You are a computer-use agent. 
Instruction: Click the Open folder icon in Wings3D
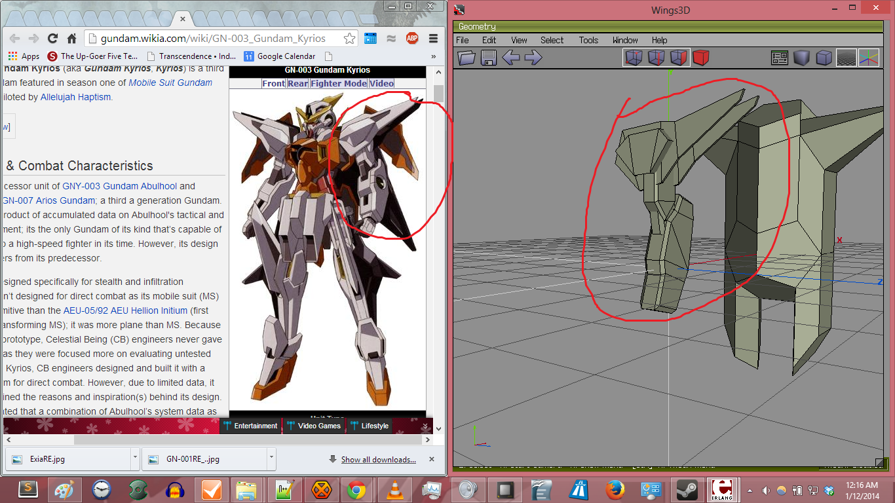[x=467, y=58]
